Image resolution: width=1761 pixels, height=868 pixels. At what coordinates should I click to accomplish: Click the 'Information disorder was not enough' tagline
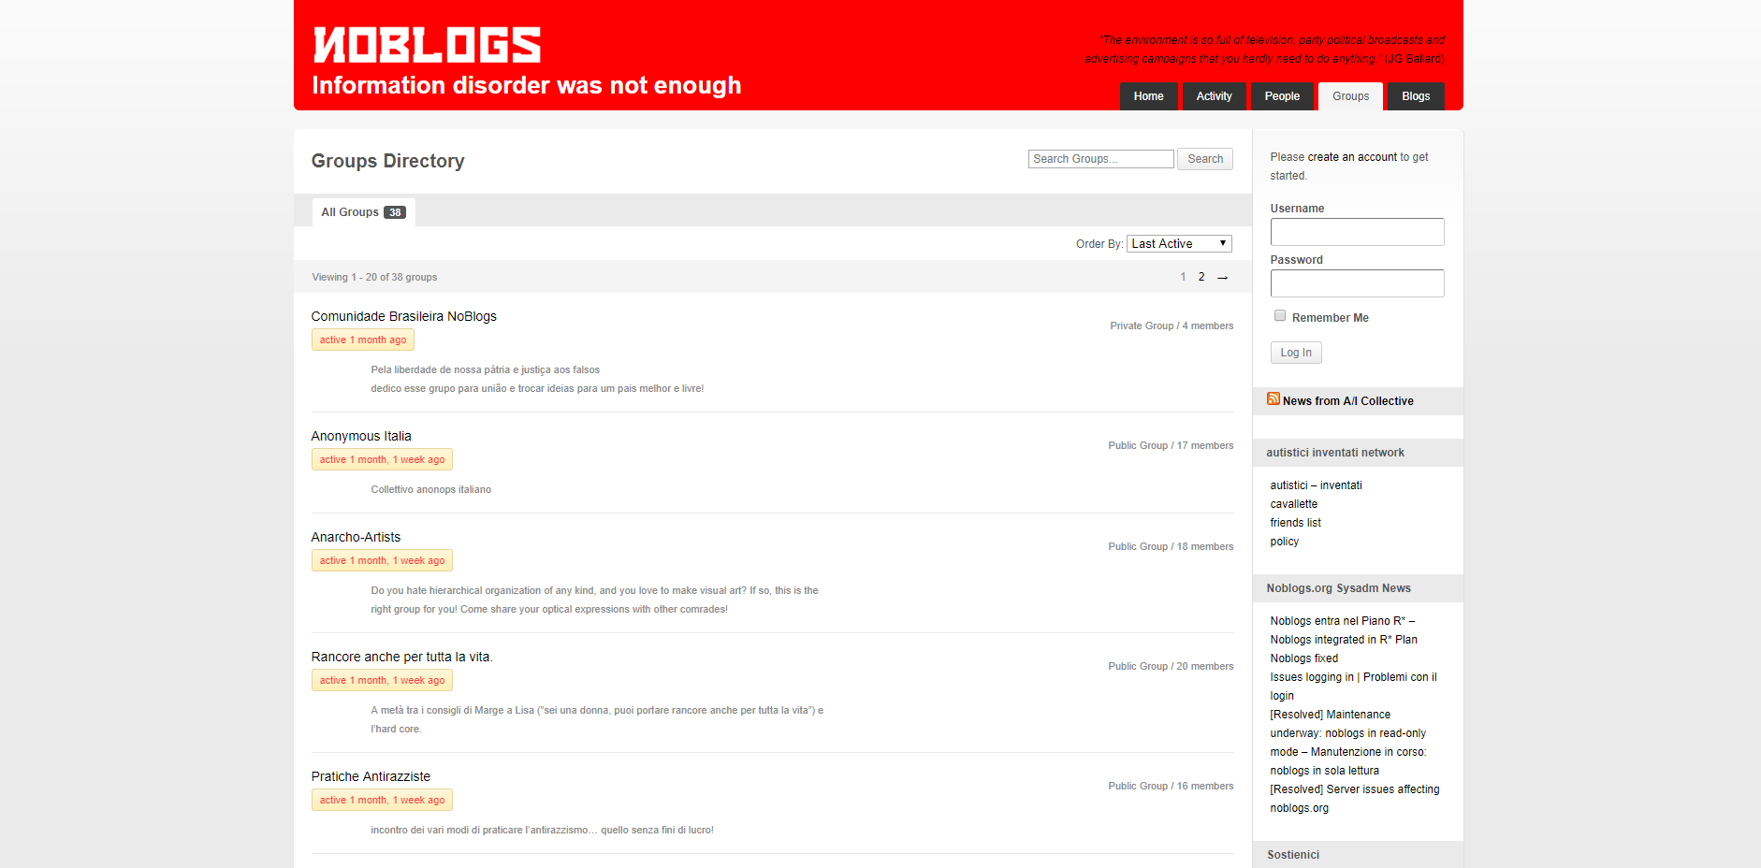(526, 85)
